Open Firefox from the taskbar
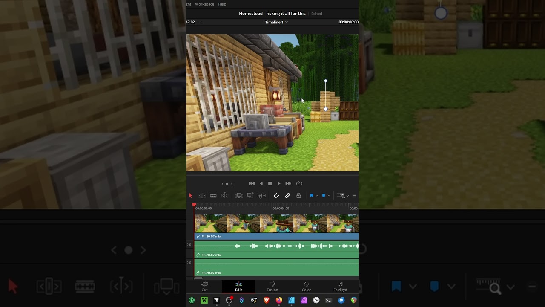 point(279,300)
